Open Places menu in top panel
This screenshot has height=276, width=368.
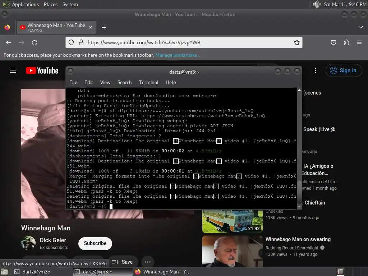click(x=50, y=4)
